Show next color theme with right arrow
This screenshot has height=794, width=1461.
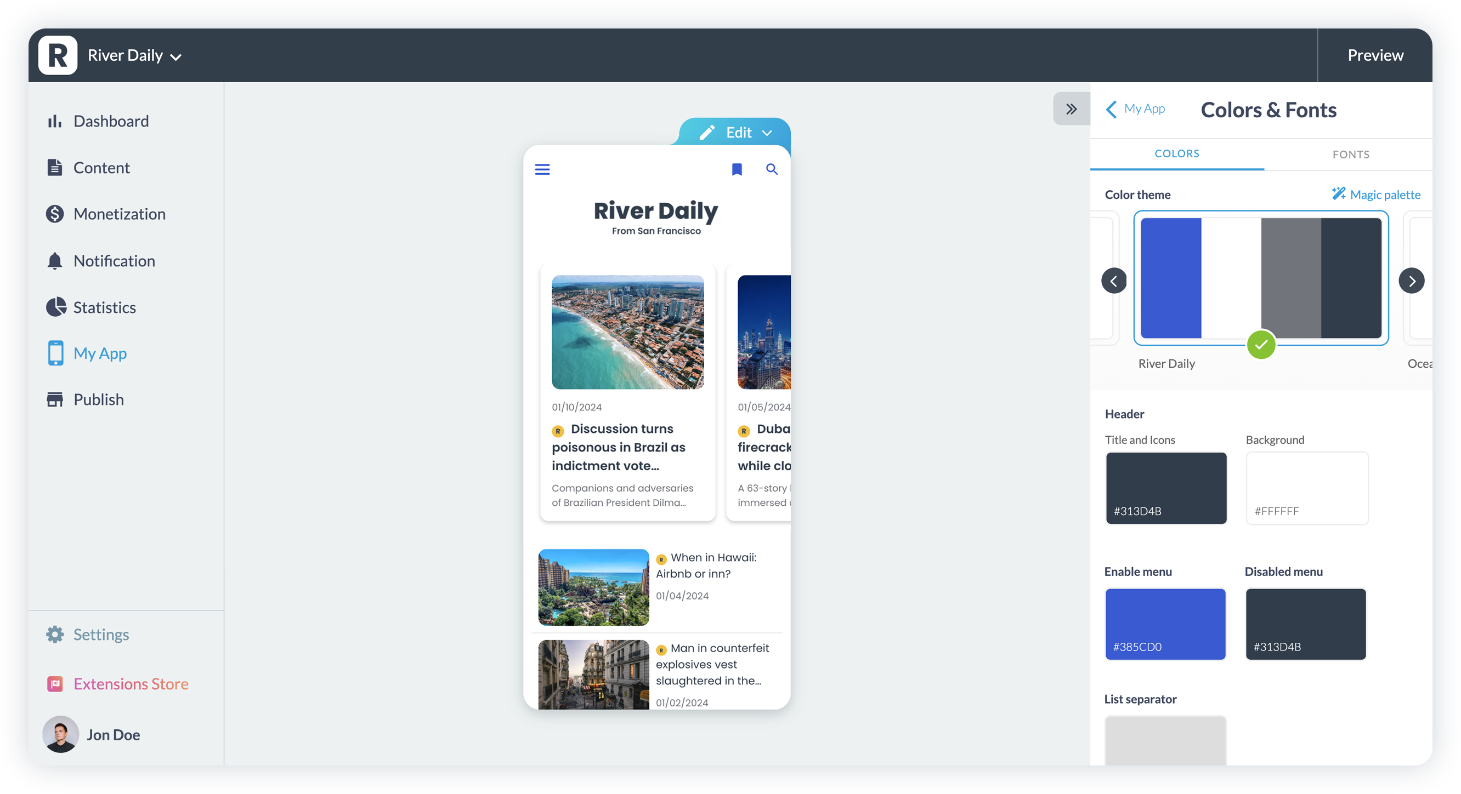[x=1412, y=281]
